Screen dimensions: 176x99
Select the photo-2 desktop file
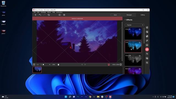coord(4,23)
